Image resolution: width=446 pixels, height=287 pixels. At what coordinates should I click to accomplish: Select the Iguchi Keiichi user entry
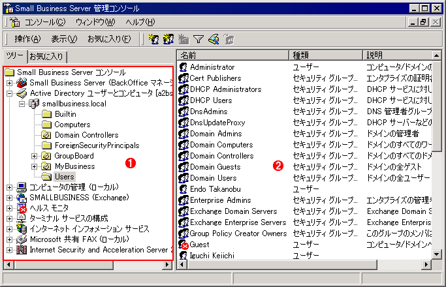[x=212, y=256]
